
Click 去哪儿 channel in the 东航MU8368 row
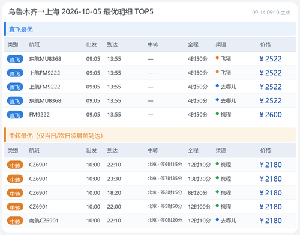click(226, 100)
